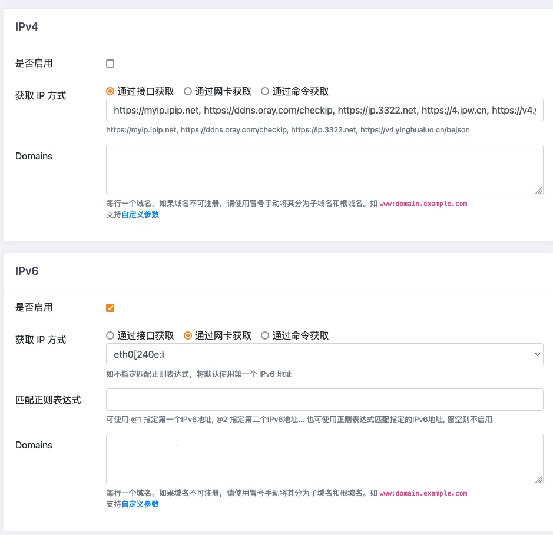This screenshot has width=553, height=535.
Task: Enable the IPv4 是否启用 checkbox
Action: click(110, 64)
